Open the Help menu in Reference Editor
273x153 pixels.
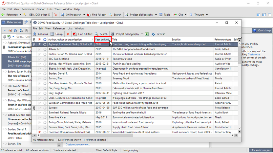77,9
